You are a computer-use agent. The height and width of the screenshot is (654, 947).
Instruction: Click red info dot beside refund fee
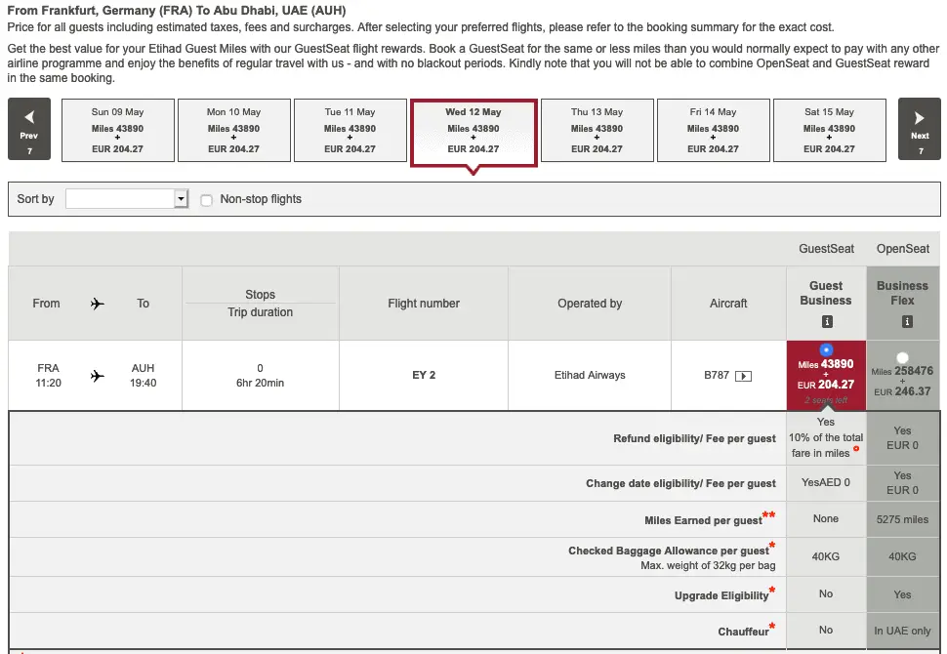pos(856,449)
